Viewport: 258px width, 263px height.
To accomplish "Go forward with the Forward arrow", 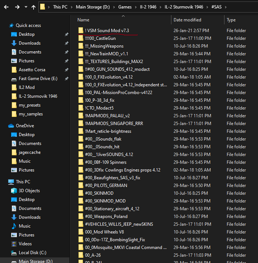I will coord(17,7).
